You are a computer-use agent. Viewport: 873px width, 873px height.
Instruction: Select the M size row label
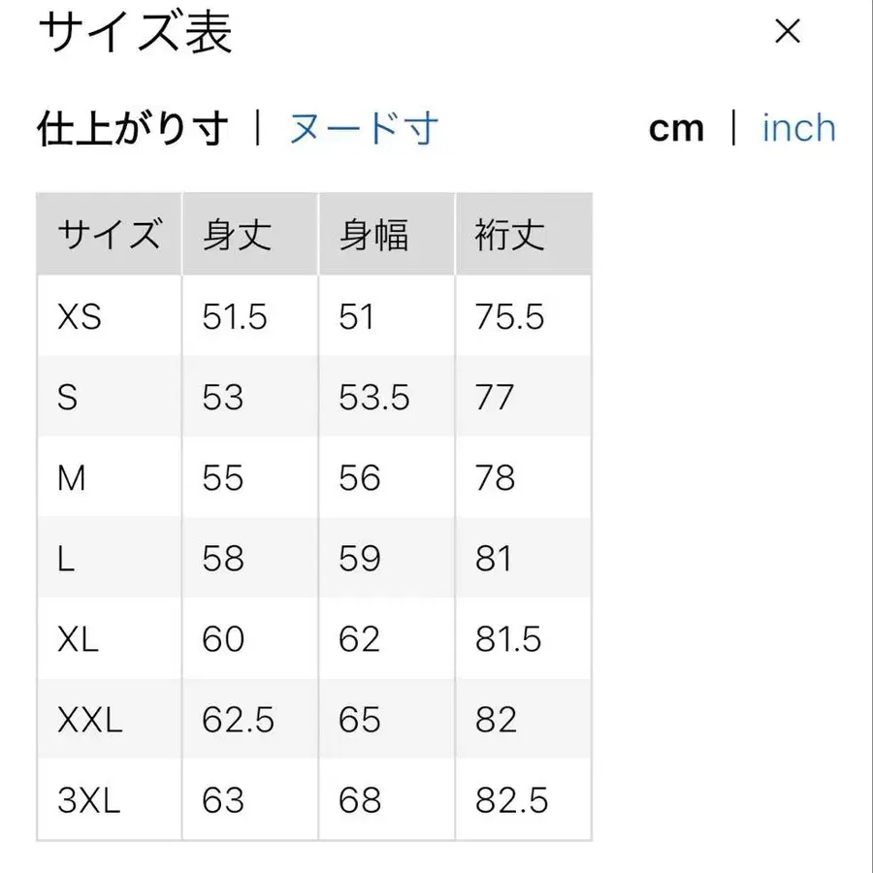click(70, 477)
